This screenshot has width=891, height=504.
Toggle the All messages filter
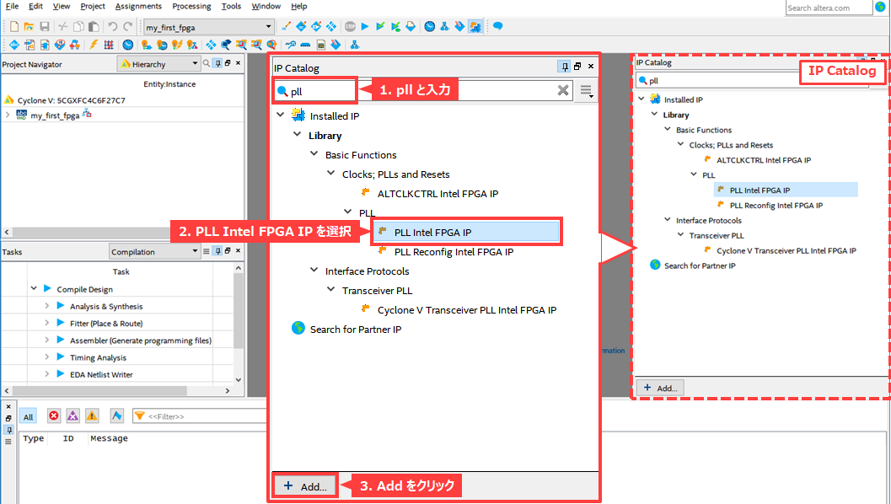click(x=28, y=416)
